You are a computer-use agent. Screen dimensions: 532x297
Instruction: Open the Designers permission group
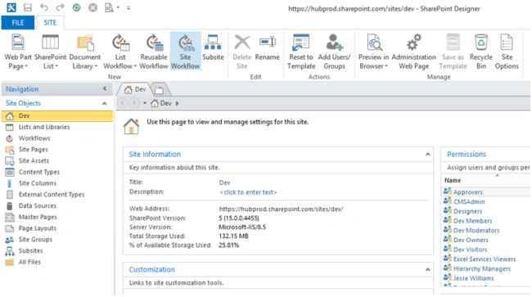pos(467,212)
